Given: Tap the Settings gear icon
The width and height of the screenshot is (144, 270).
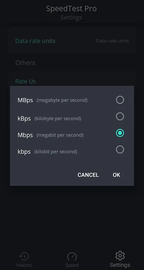Looking at the screenshot, I should click(120, 256).
